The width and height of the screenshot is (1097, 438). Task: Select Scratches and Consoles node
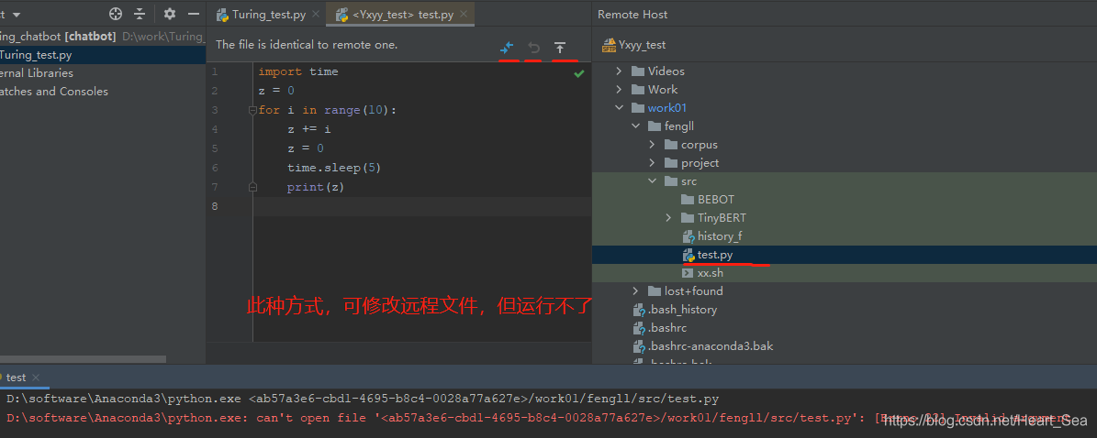tap(54, 91)
